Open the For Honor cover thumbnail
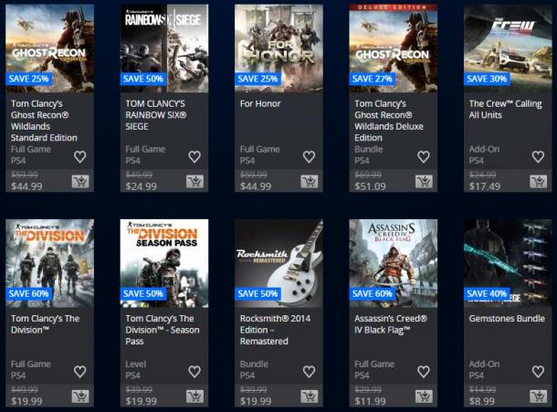The height and width of the screenshot is (412, 557). pos(278,48)
